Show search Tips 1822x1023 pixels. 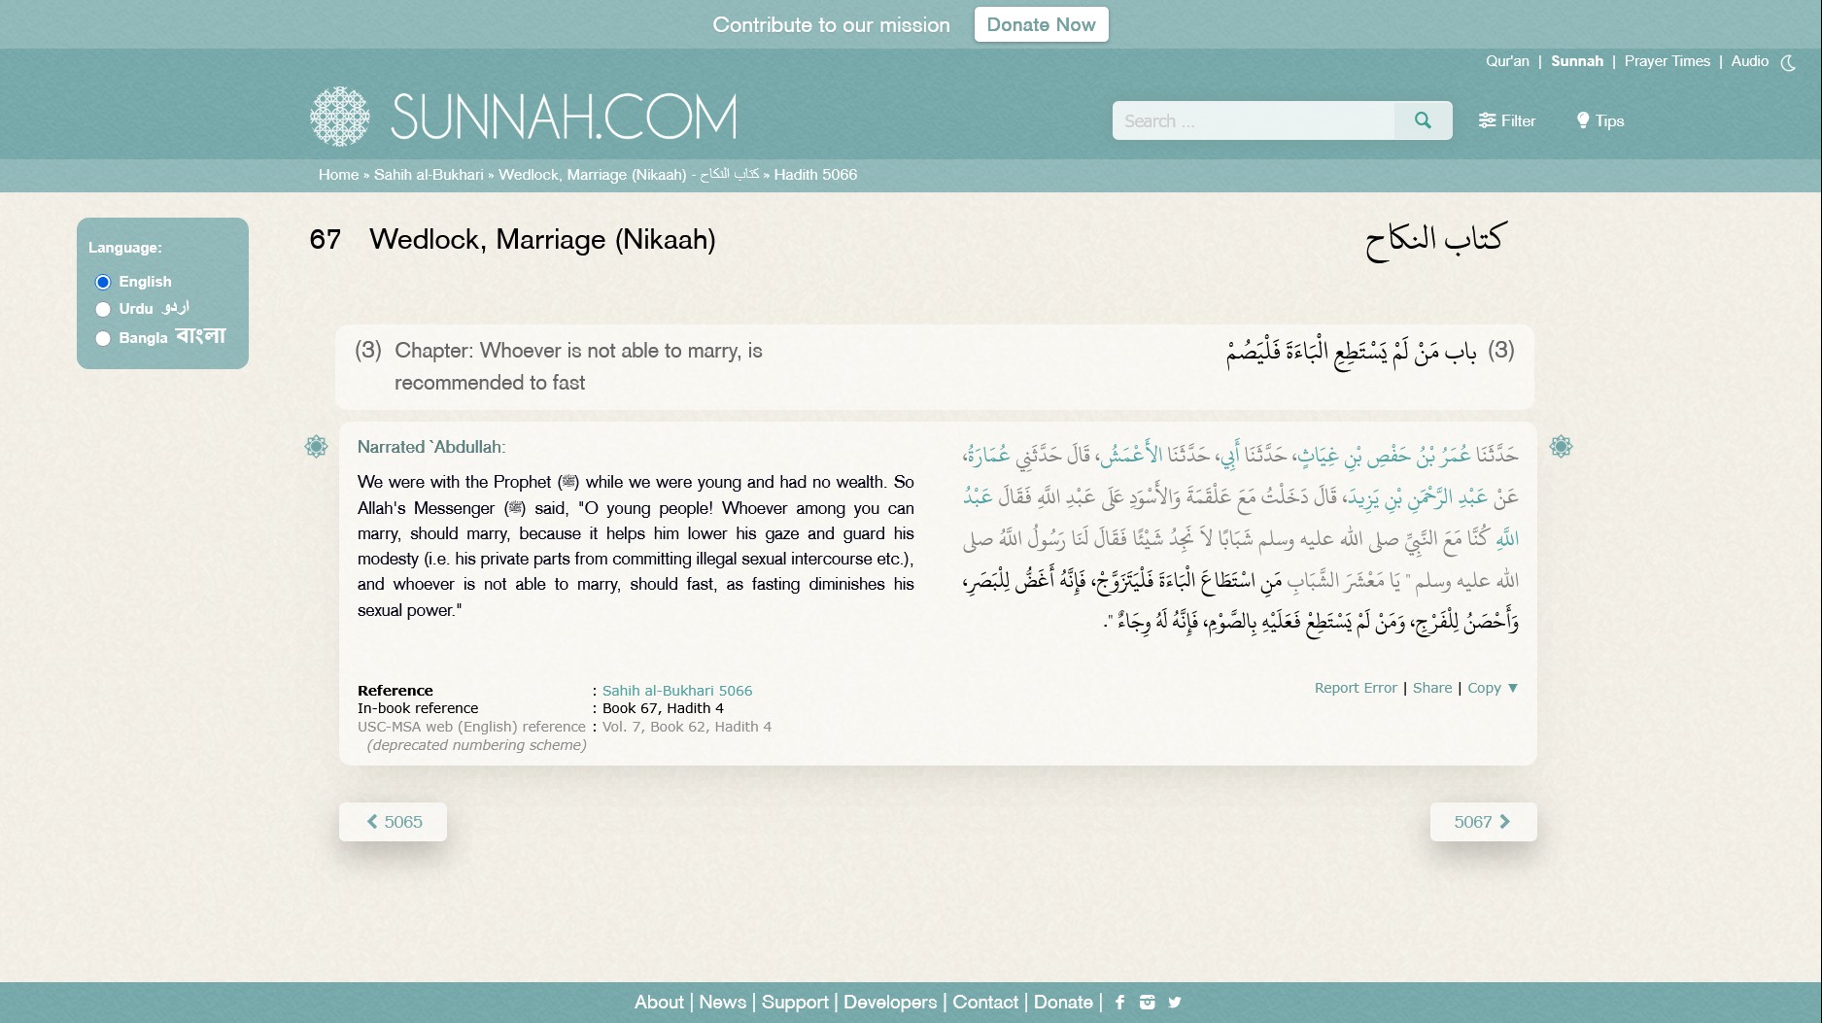[1600, 120]
